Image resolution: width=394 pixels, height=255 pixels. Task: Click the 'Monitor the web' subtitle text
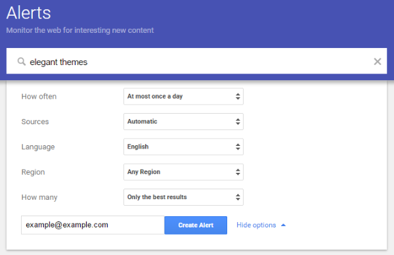80,30
